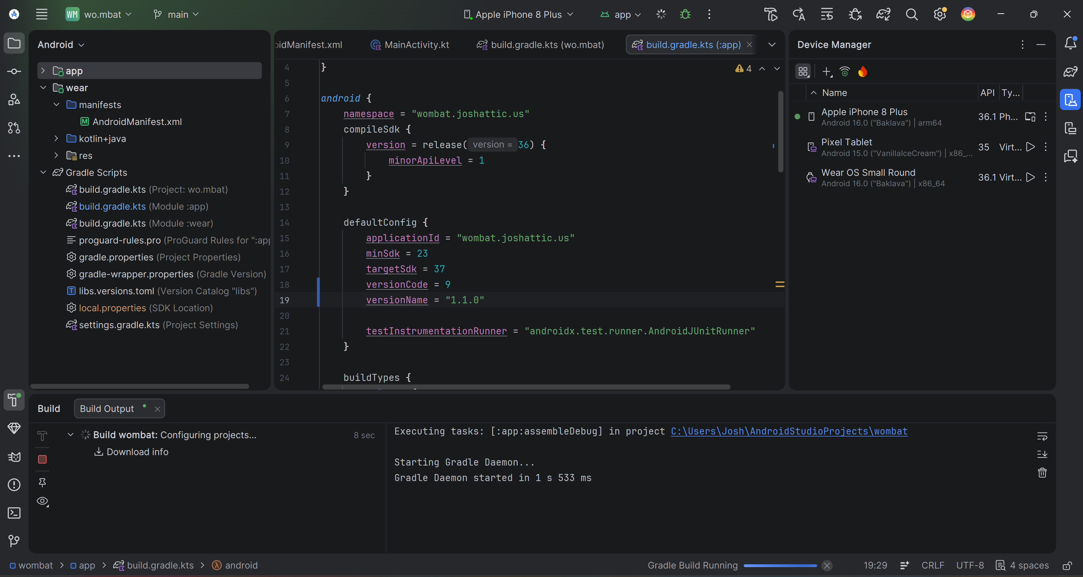Open the Gemini account avatar icon
The height and width of the screenshot is (577, 1083).
click(x=968, y=14)
